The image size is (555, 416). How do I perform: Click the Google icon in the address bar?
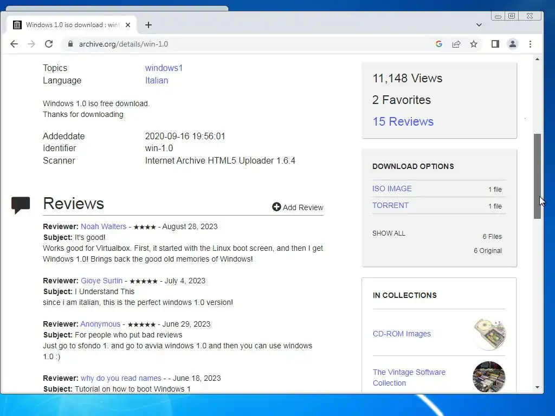coord(439,44)
